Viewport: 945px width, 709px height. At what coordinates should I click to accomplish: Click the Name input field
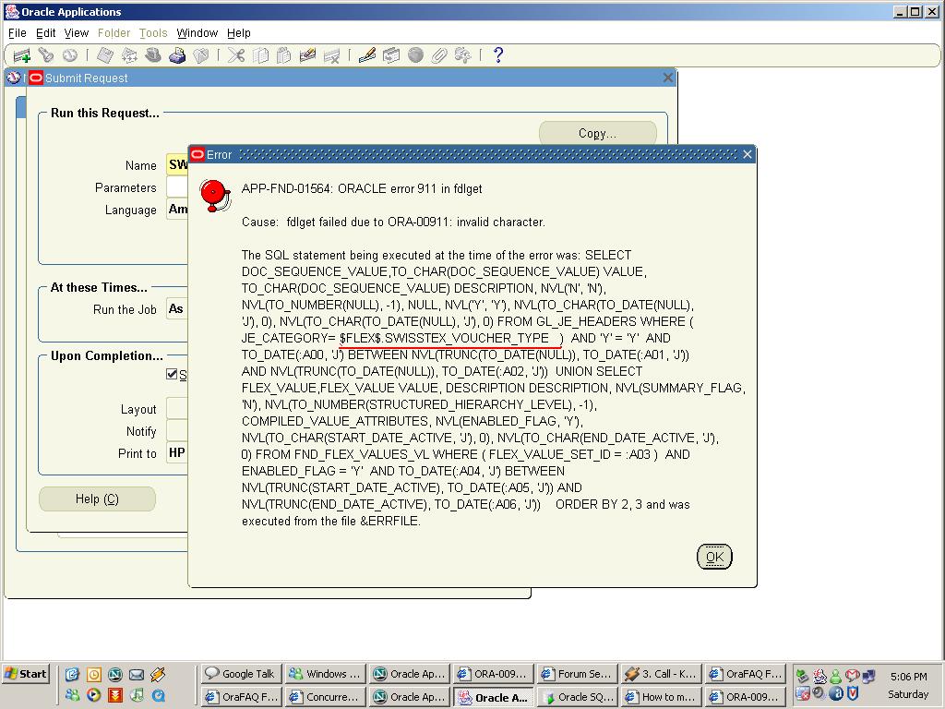(177, 164)
